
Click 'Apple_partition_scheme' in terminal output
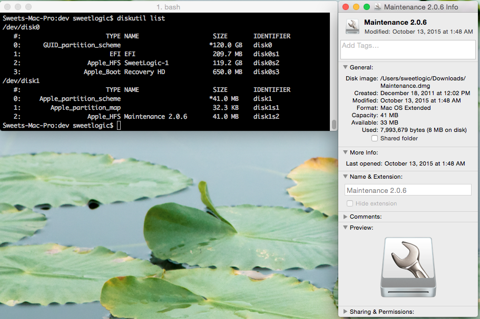pyautogui.click(x=80, y=99)
